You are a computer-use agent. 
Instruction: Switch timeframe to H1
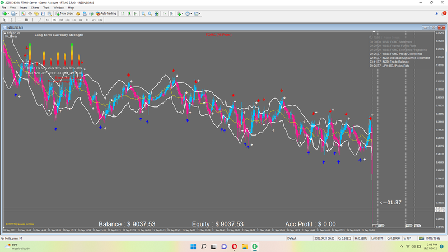click(74, 20)
